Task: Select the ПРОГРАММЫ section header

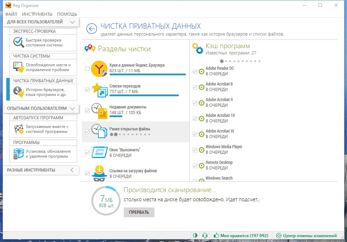Action: pyautogui.click(x=43, y=143)
